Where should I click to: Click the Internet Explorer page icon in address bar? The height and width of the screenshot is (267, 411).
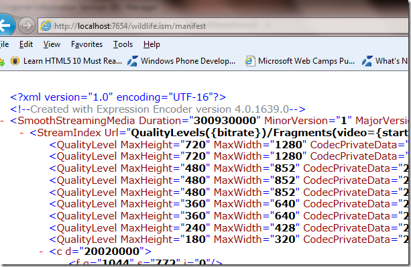click(46, 25)
